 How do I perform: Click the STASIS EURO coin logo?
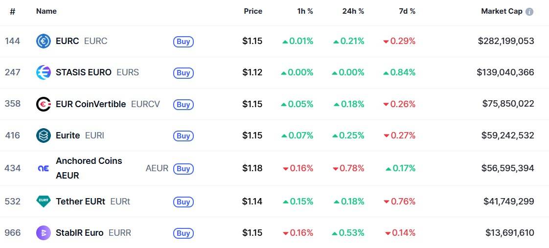[44, 72]
